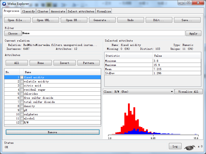The width and height of the screenshot is (206, 154).
Task: Check the residual sugar checkbox
Action: [22, 90]
